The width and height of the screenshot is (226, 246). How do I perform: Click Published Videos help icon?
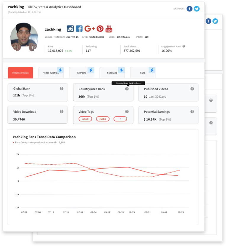pyautogui.click(x=192, y=89)
